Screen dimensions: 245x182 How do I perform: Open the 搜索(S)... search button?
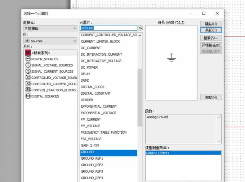(211, 38)
